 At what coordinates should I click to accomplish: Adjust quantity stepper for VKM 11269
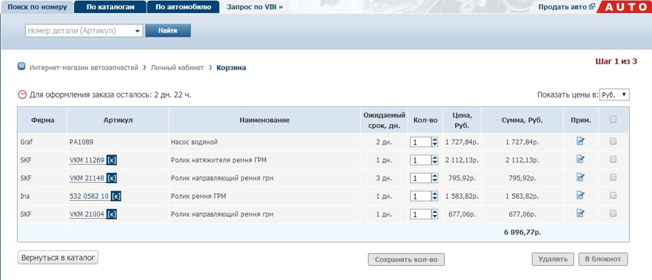click(x=435, y=160)
